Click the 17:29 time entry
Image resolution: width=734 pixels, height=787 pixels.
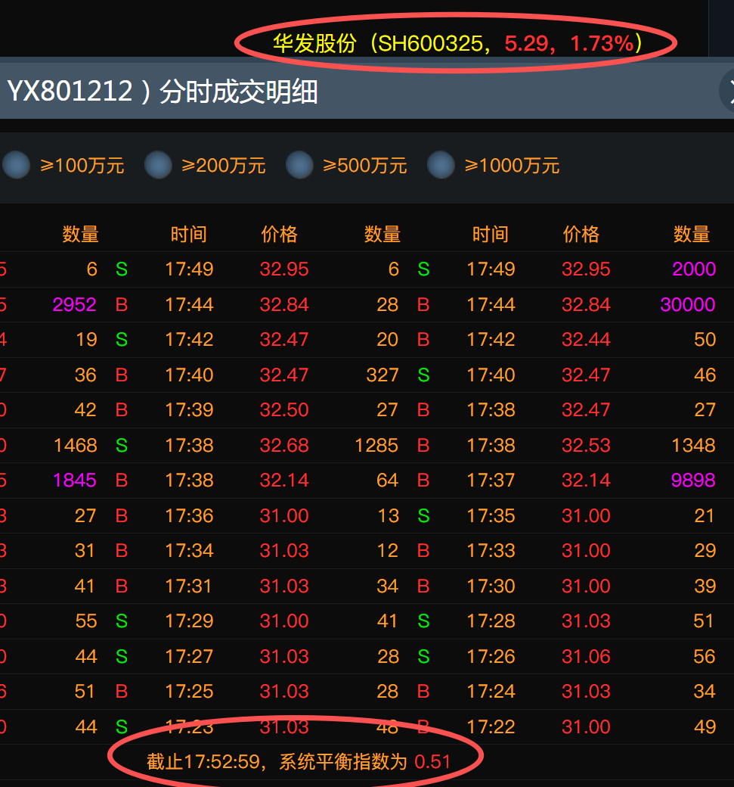point(189,621)
